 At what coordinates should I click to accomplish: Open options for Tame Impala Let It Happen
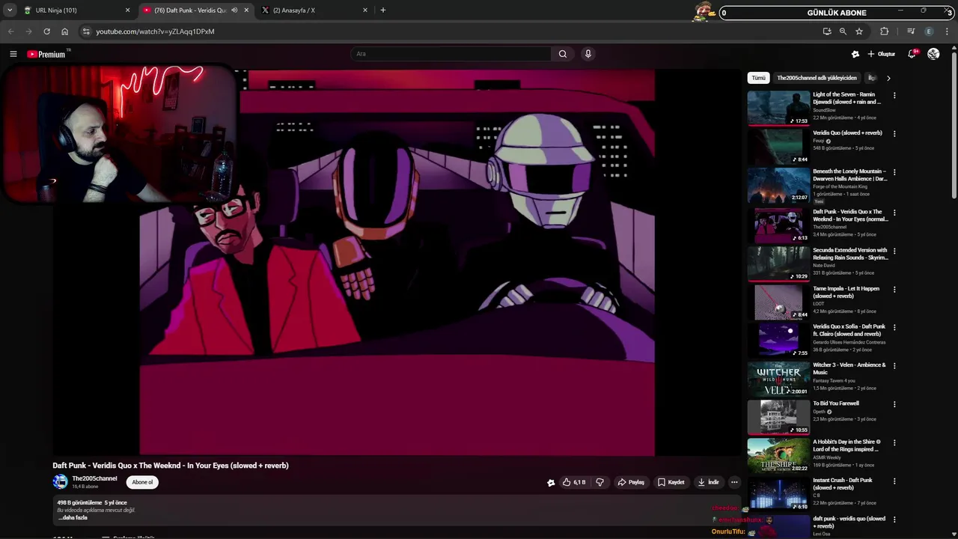pyautogui.click(x=894, y=289)
